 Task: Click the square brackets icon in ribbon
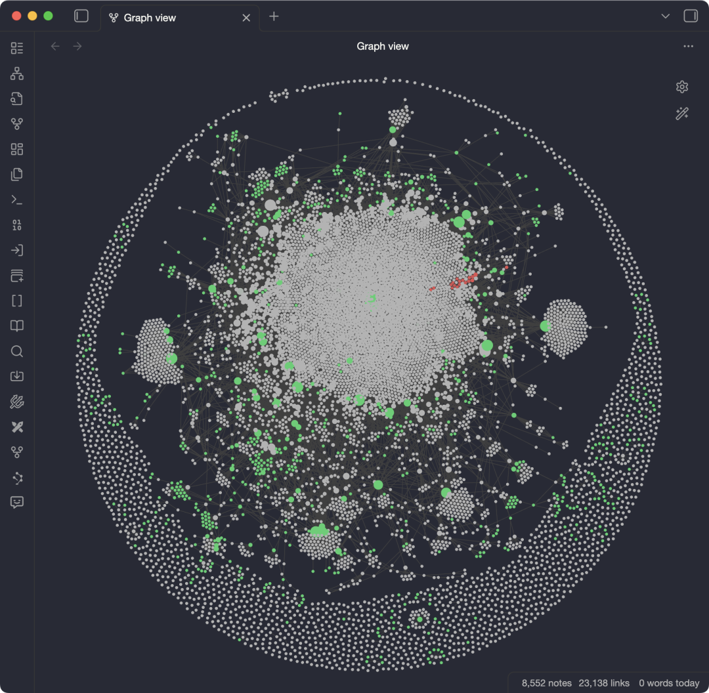click(x=16, y=301)
